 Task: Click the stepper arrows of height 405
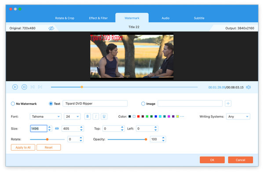81,129
